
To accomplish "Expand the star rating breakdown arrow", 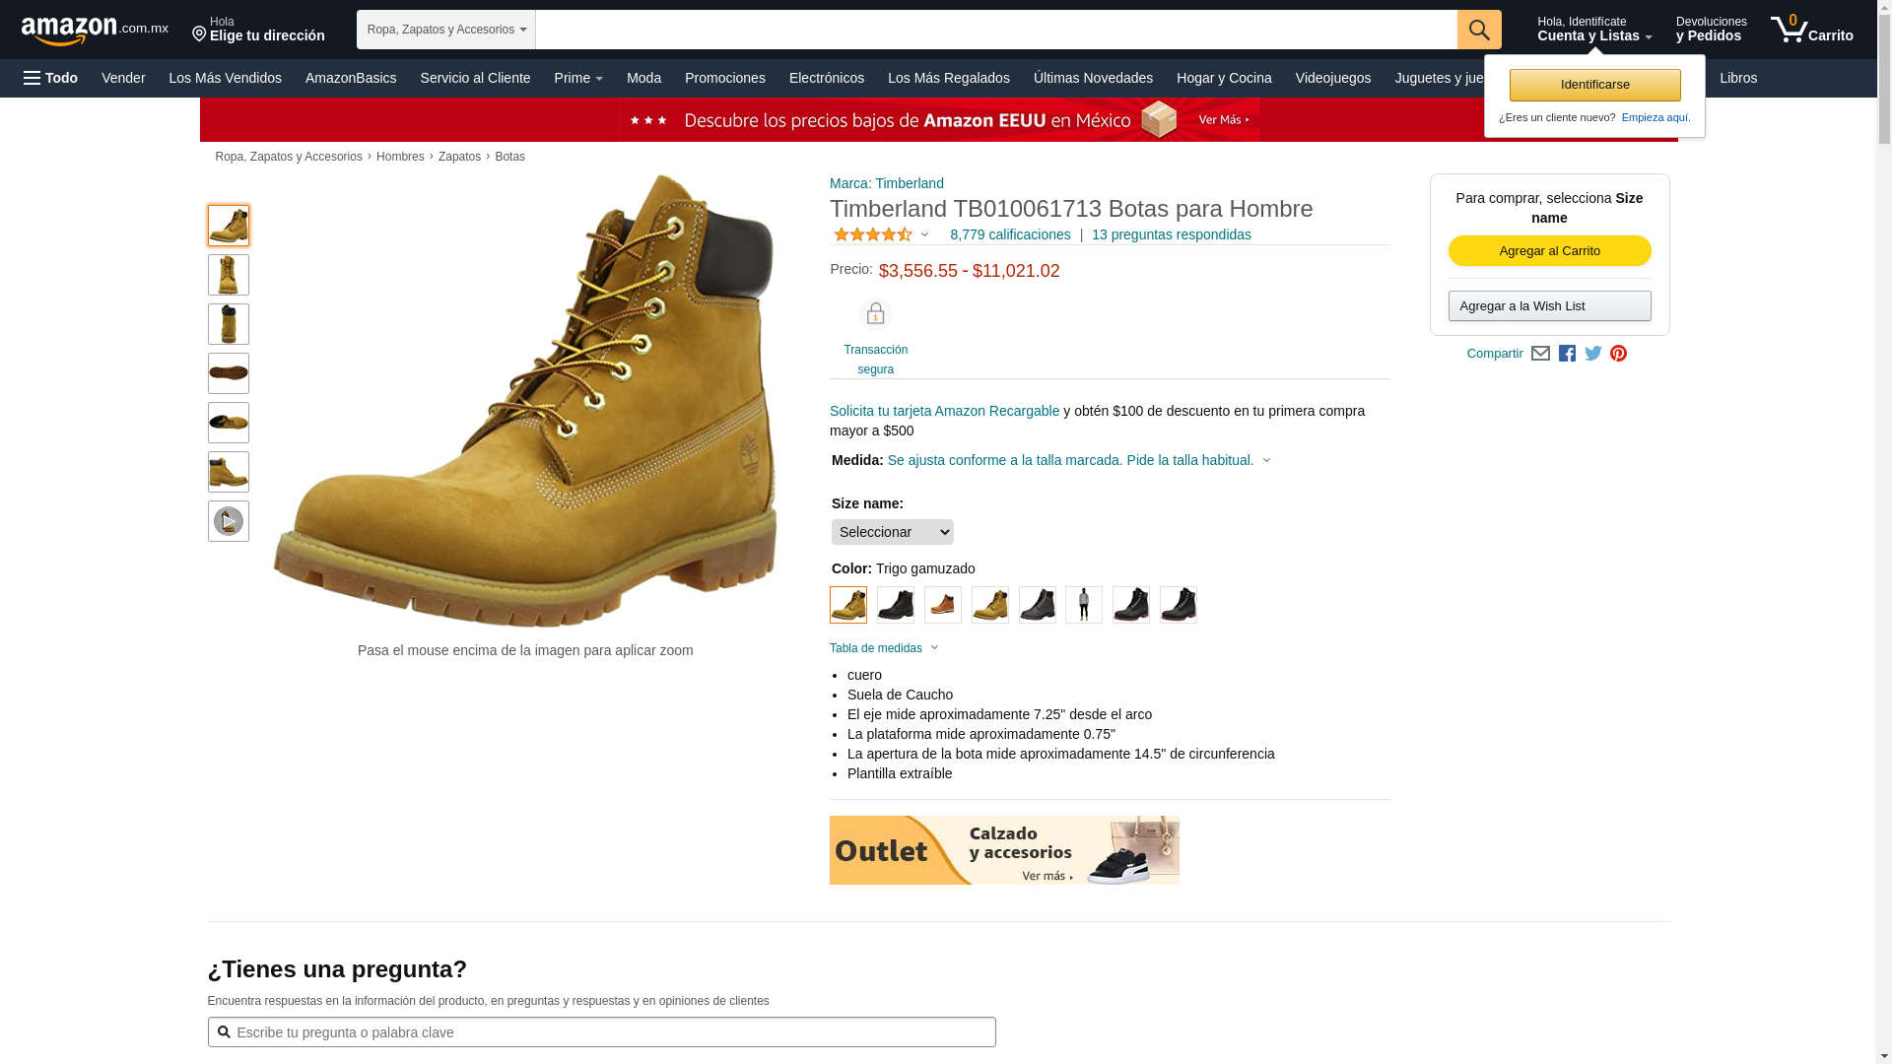I will [924, 234].
